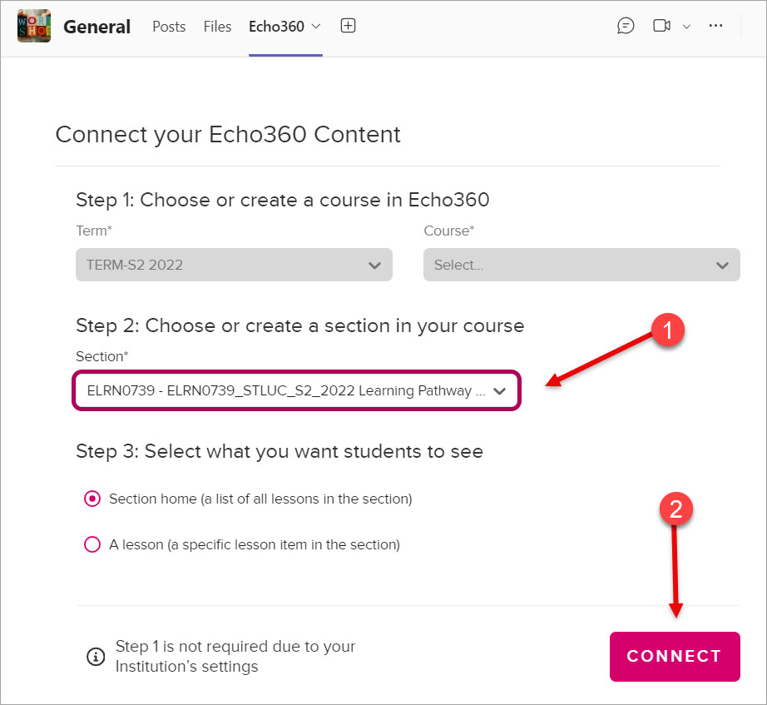This screenshot has height=705, width=767.
Task: Start a meeting with the video camera icon
Action: click(663, 26)
